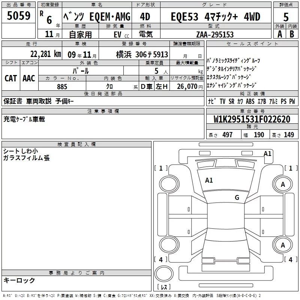
Task: Select the registration number 横浜 306 テ 5913
Action: pos(142,55)
